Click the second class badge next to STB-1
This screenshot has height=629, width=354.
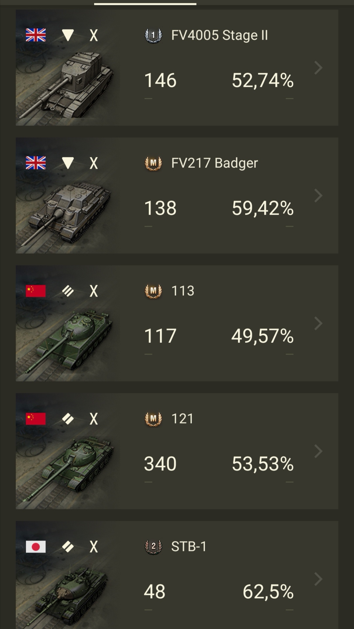tap(153, 547)
